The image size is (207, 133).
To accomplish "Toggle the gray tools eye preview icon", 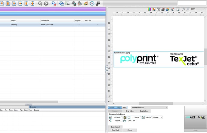I will tap(159, 9).
